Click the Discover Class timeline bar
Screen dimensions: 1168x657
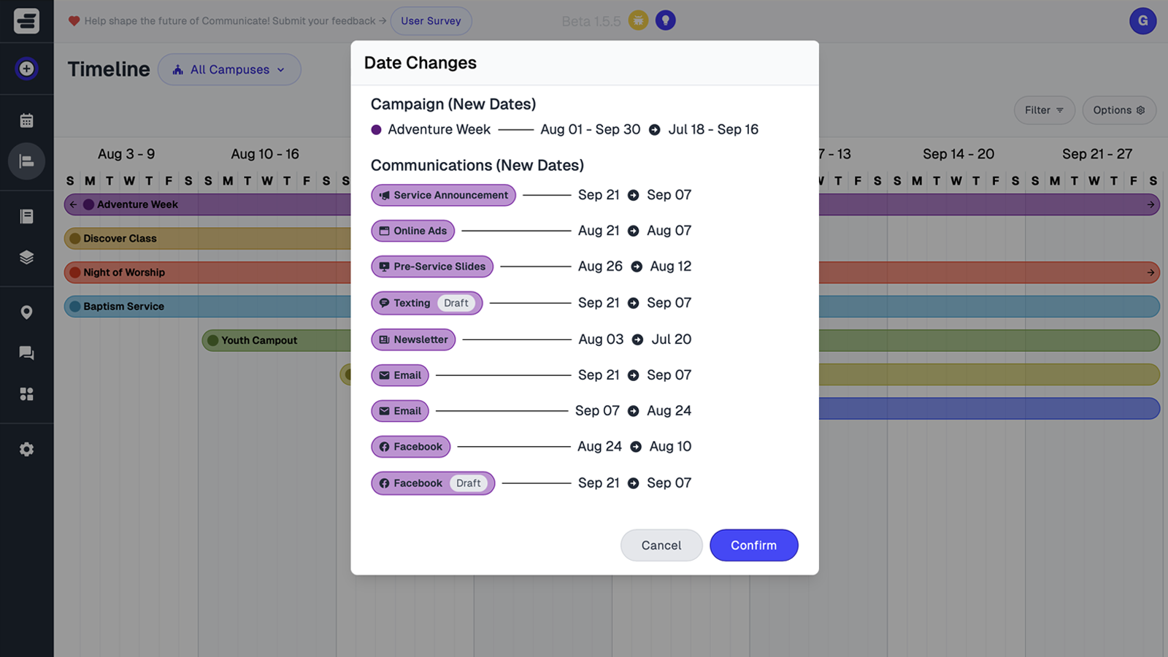(204, 239)
